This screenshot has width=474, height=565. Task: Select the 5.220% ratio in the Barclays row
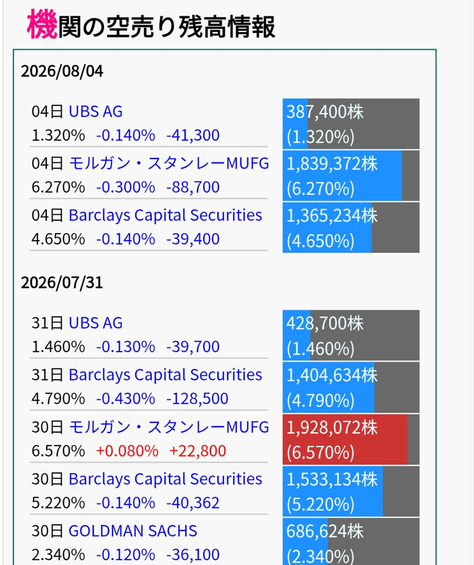tap(58, 503)
